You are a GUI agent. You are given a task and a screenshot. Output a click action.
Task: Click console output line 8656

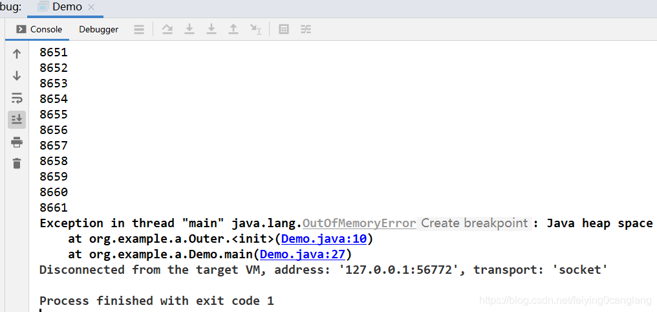click(x=54, y=130)
